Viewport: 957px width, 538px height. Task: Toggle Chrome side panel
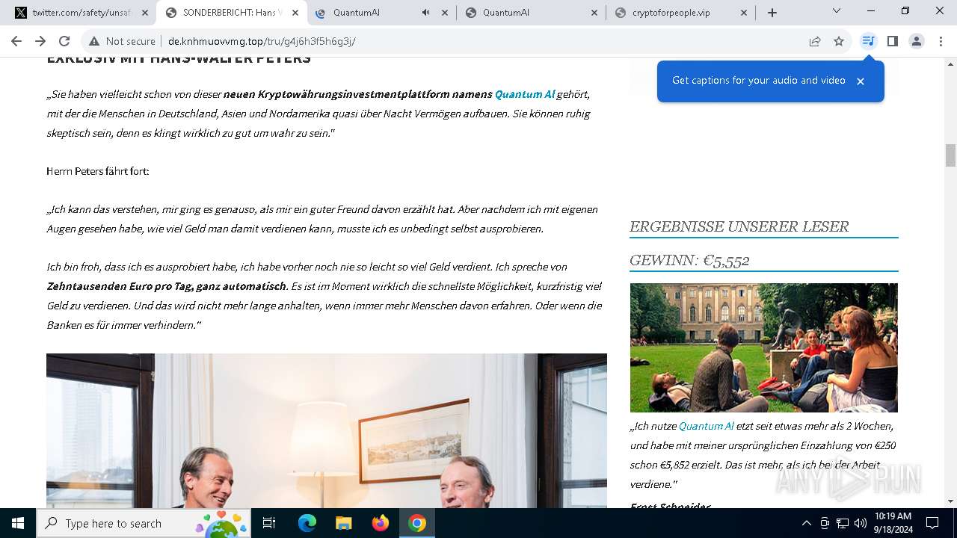[892, 41]
